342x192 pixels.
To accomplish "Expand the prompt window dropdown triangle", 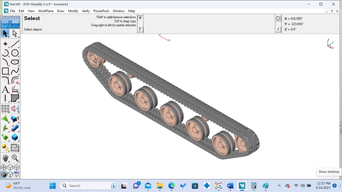I will coord(140,18).
